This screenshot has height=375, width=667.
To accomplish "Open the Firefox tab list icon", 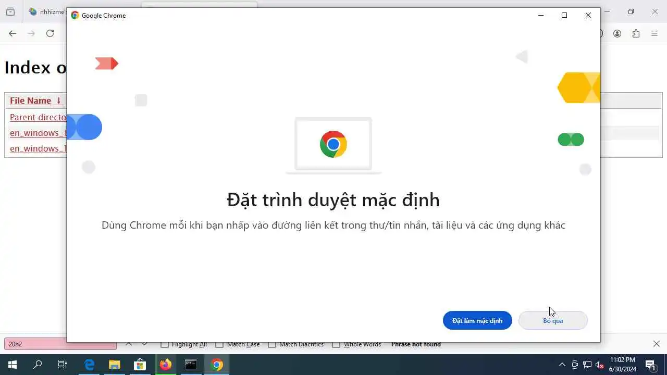I will 10,11.
